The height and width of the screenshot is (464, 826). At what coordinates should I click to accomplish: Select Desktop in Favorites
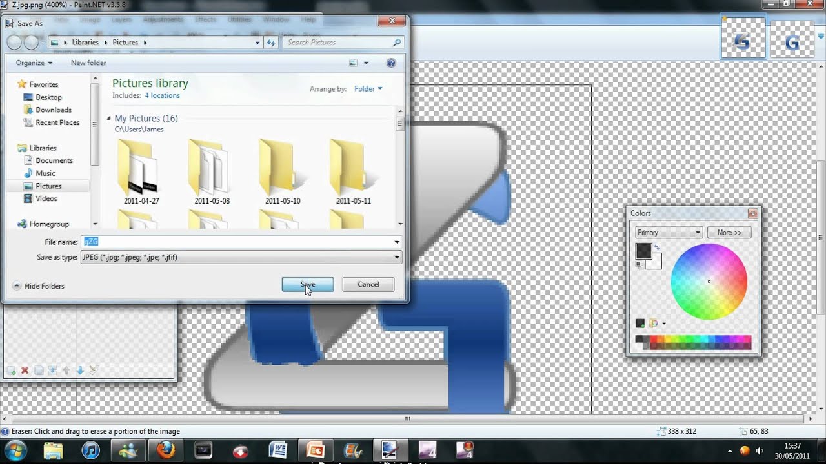point(48,97)
